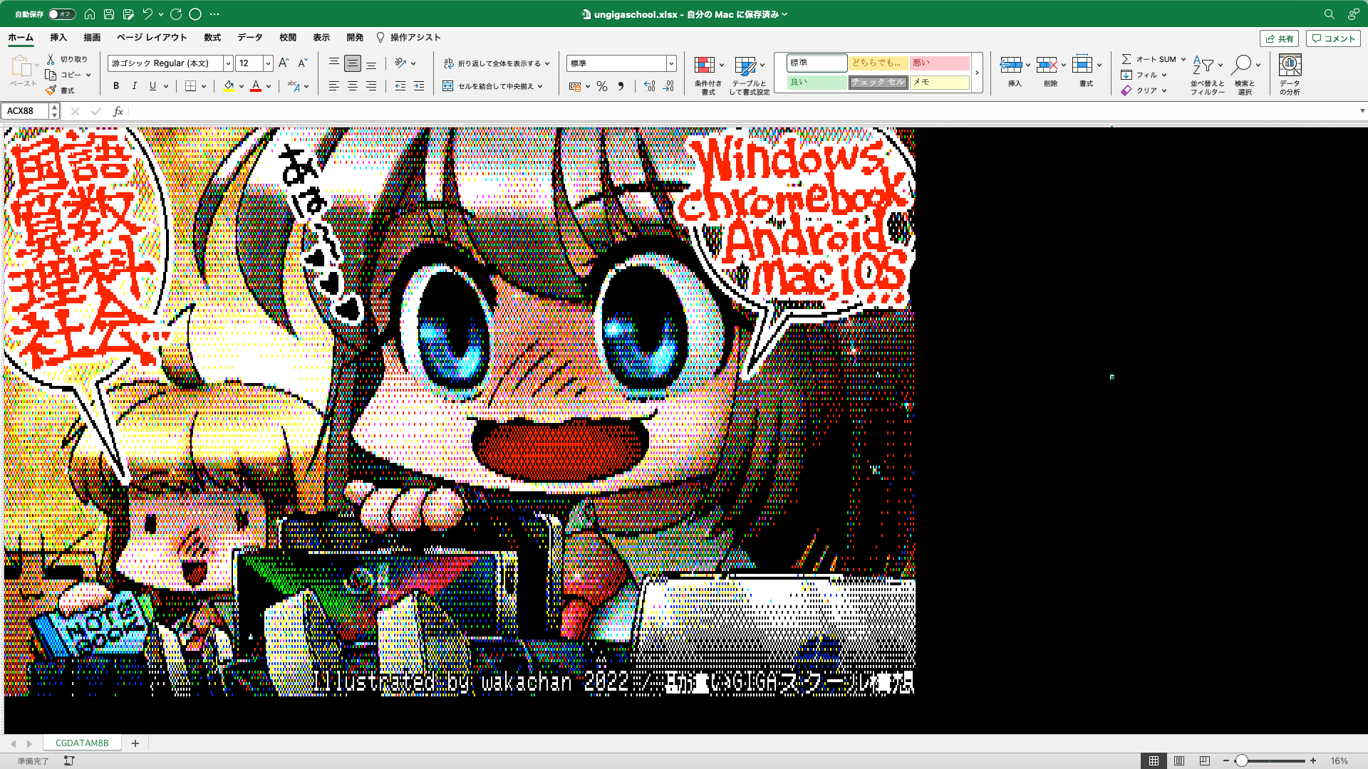Increase decimal places icon
This screenshot has width=1368, height=769.
tap(650, 86)
